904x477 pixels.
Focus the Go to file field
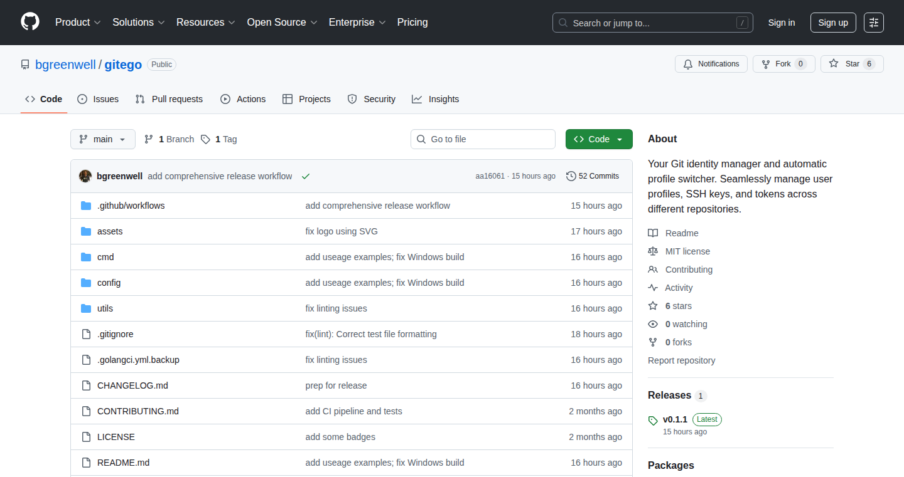(x=483, y=139)
